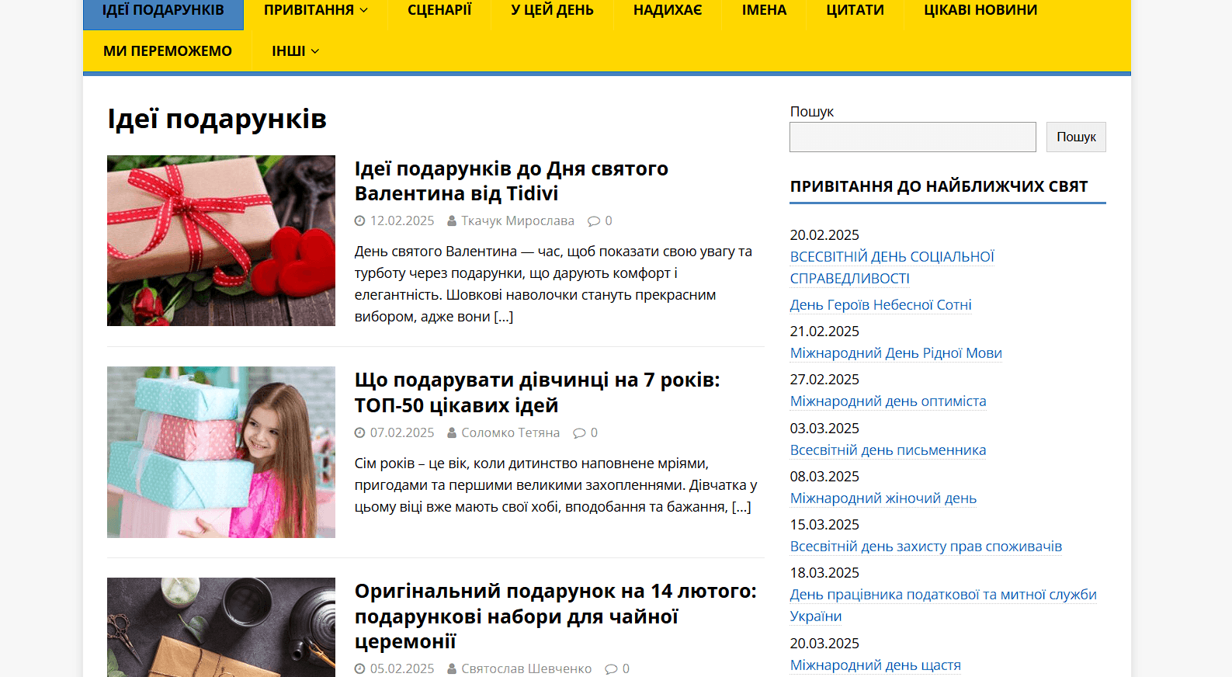Click the comment bubble icon on Valentine's post
Image resolution: width=1232 pixels, height=677 pixels.
click(x=594, y=221)
